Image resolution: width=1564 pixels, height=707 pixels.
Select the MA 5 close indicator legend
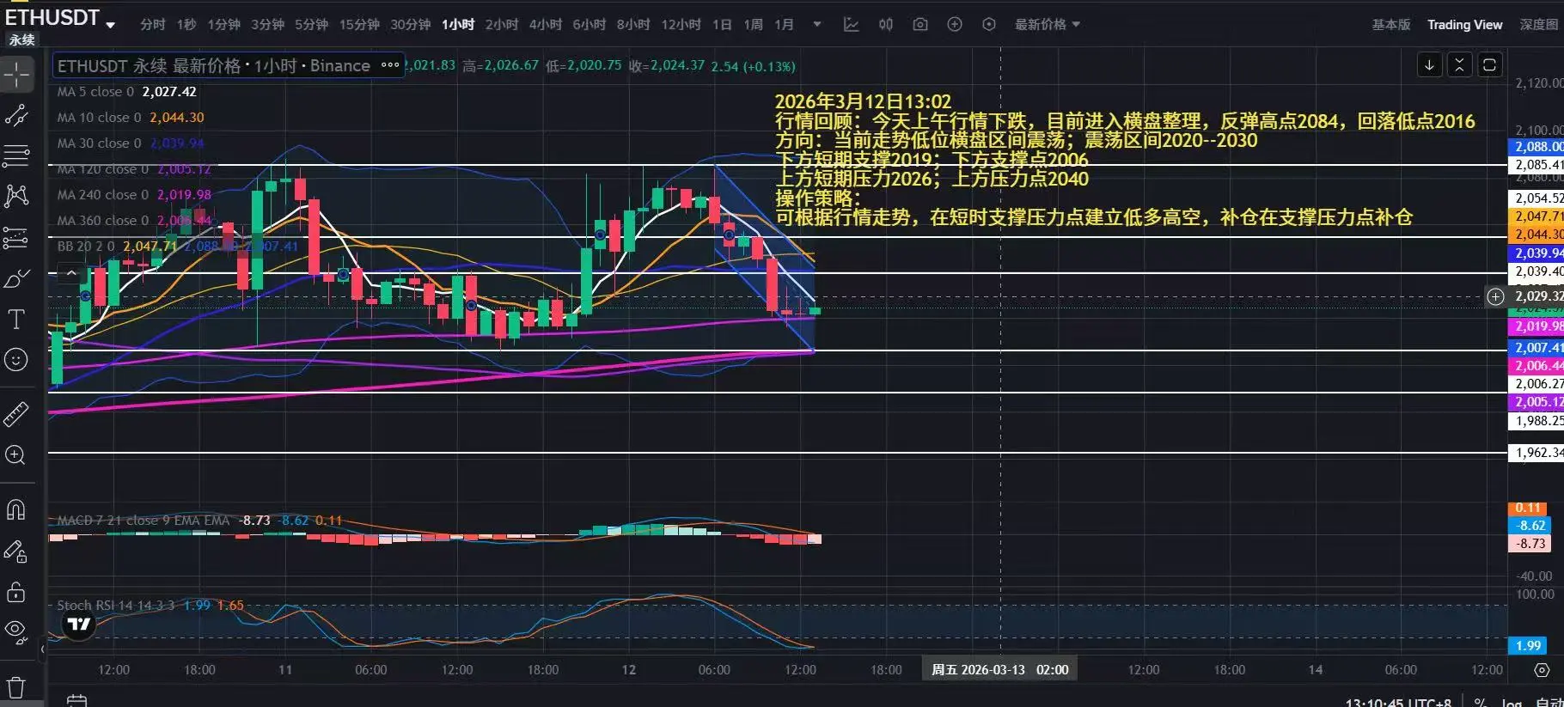(x=126, y=92)
